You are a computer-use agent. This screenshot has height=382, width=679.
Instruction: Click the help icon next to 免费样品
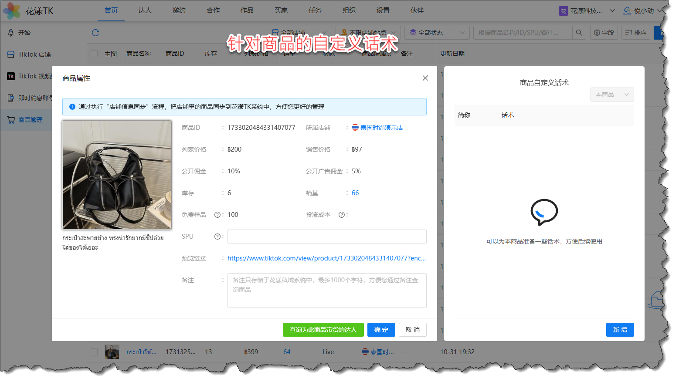coord(217,215)
